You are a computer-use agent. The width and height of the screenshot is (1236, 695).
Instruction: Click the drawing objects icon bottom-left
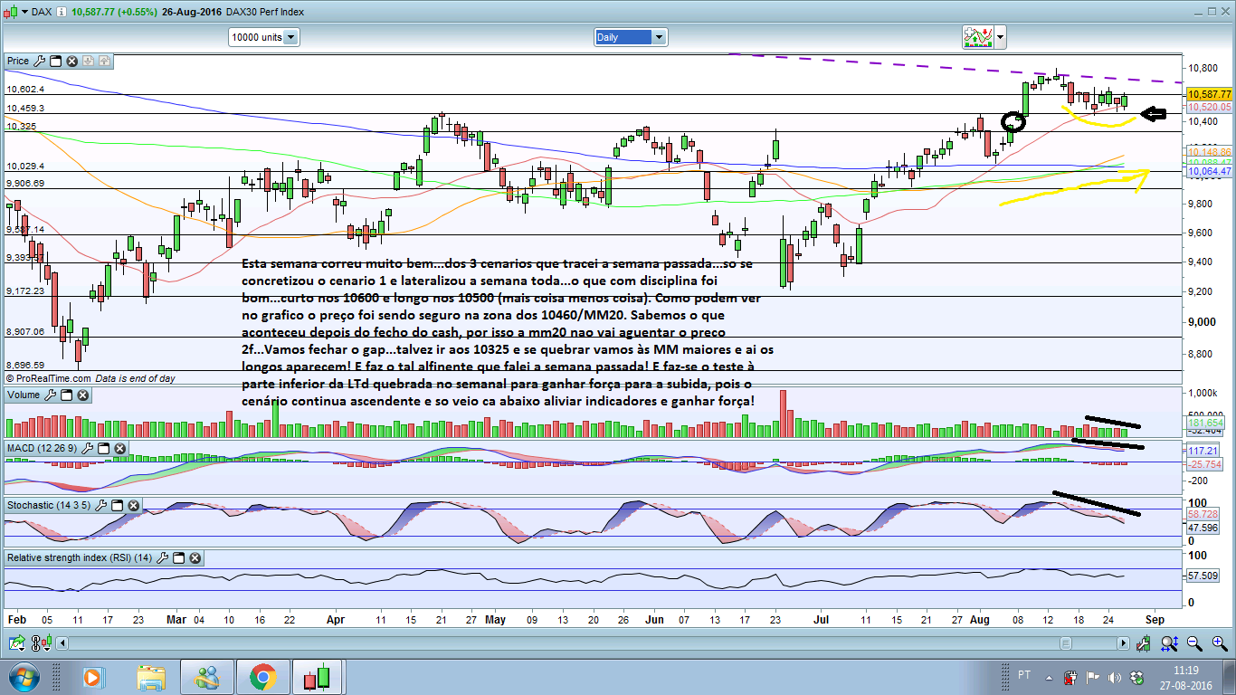16,643
